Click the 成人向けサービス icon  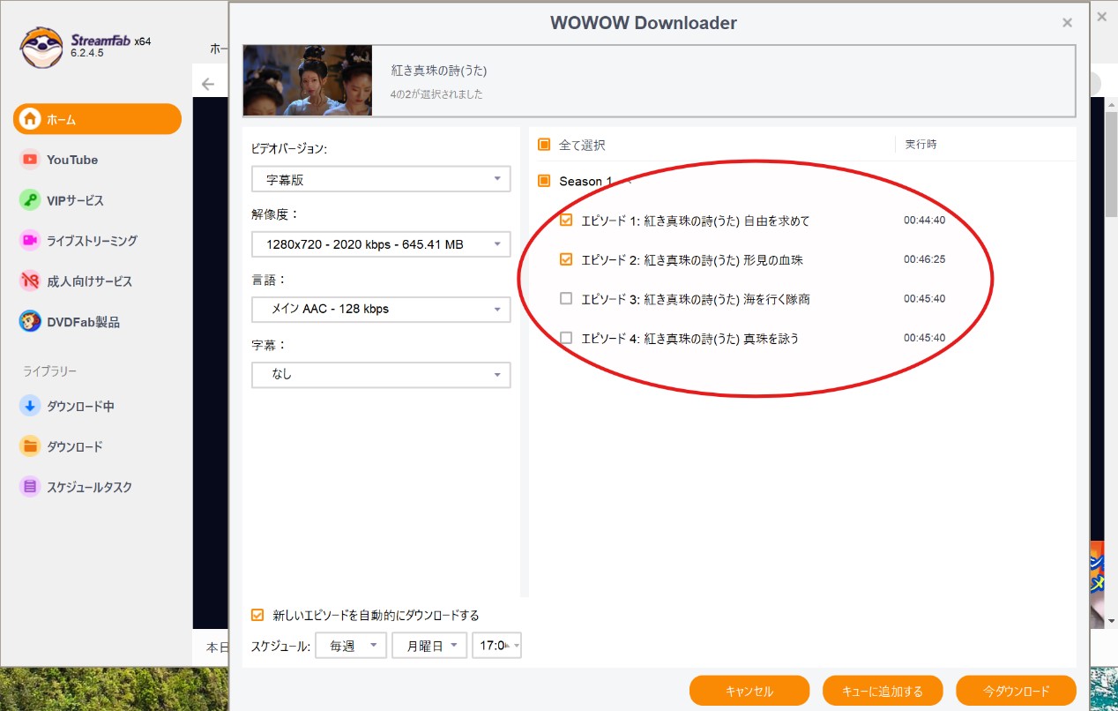coord(30,281)
